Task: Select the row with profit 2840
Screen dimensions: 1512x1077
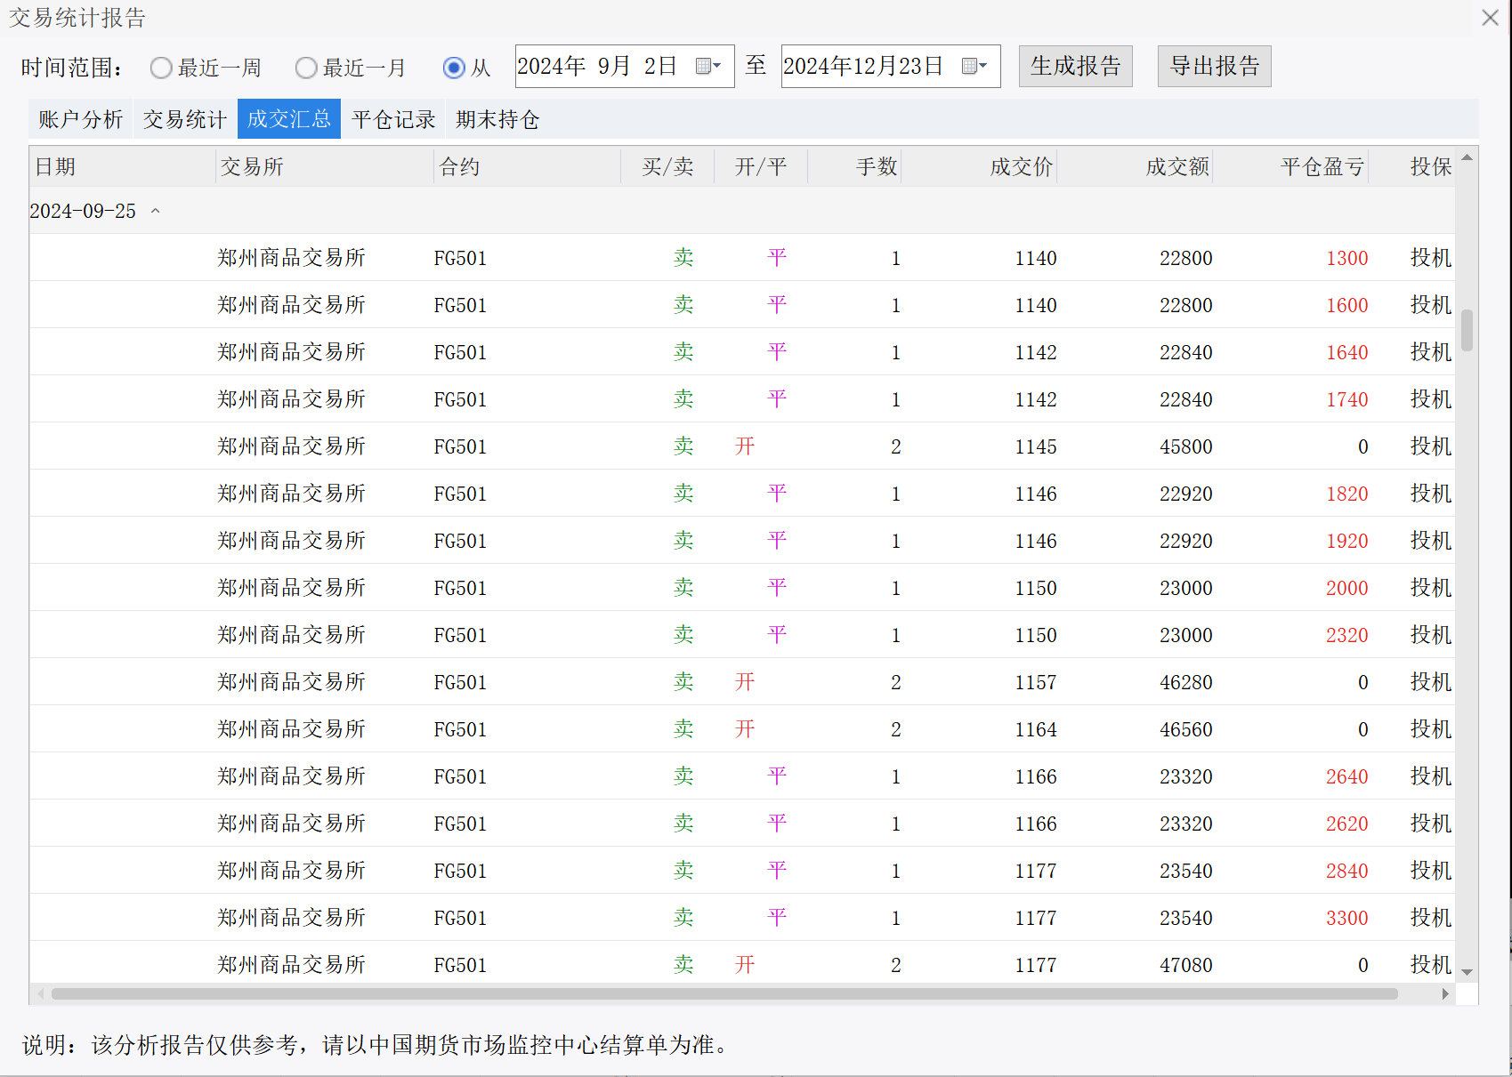Action: coord(742,871)
